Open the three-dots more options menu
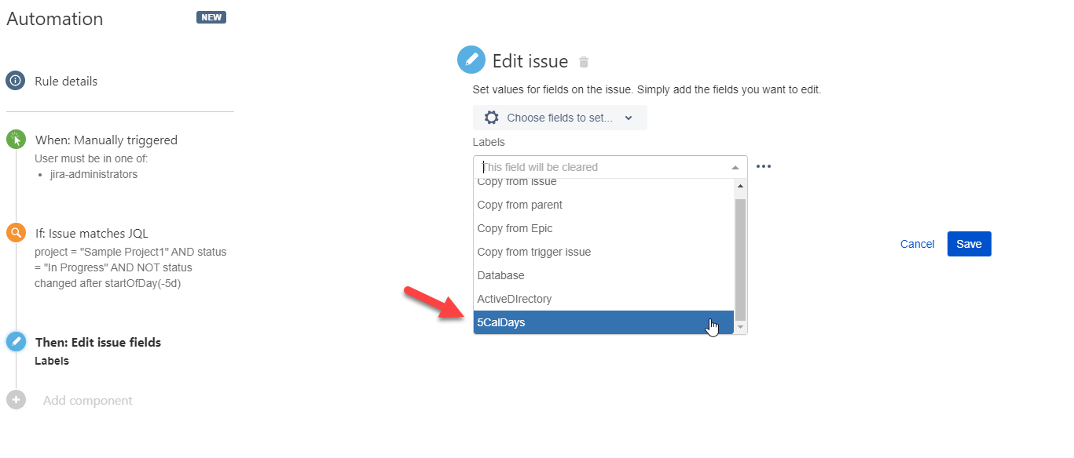 coord(764,167)
